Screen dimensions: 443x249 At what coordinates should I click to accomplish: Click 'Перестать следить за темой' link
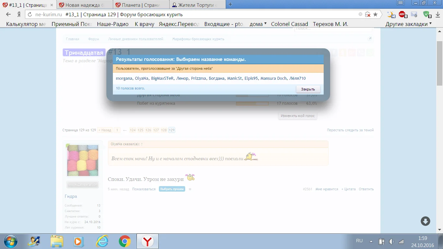coord(350,130)
